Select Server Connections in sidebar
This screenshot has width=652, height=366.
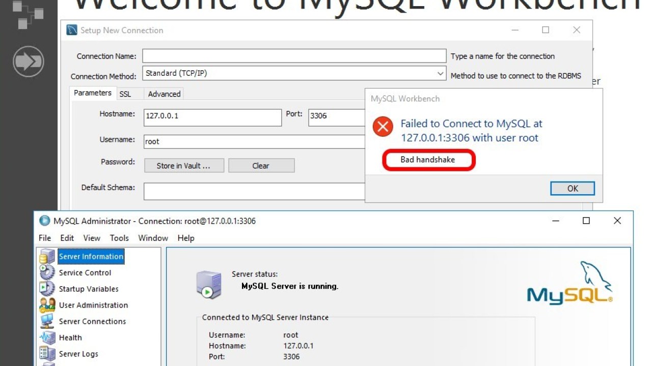pos(92,321)
